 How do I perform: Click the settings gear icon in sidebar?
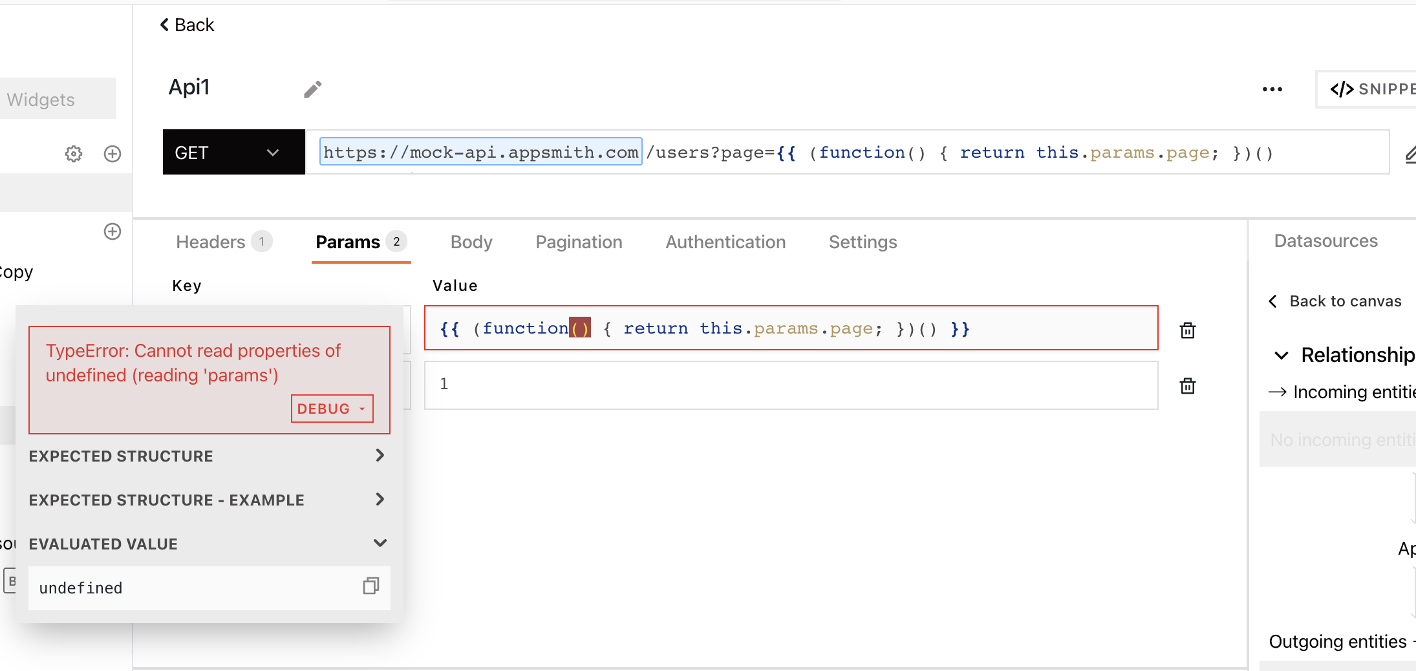pos(74,154)
